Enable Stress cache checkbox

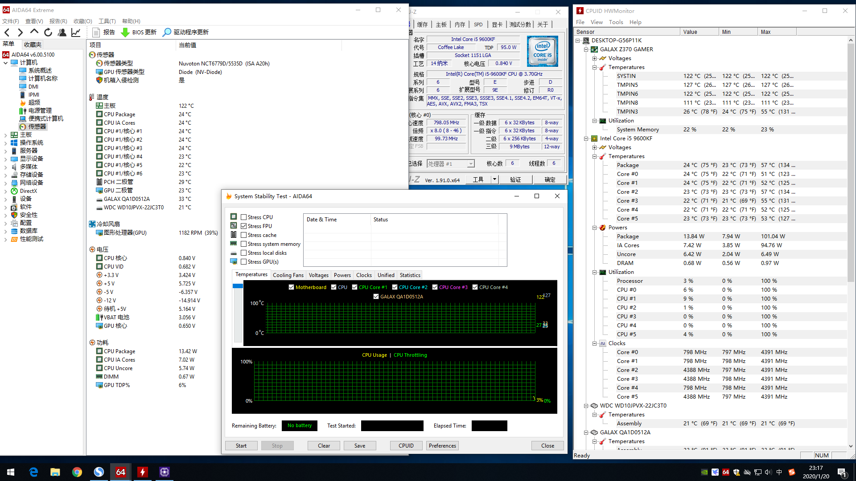[x=243, y=235]
